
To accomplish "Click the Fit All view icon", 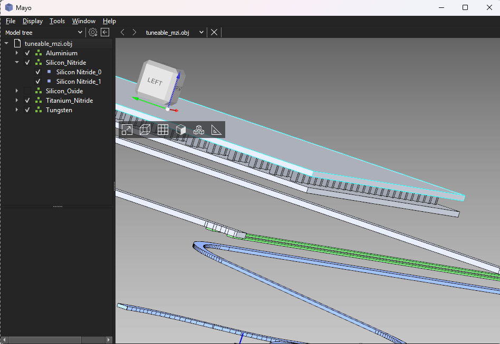I will (127, 130).
